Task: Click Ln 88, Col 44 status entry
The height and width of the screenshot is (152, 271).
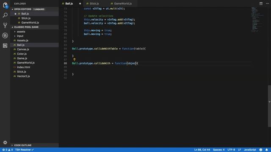Action: point(202,150)
